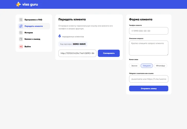This screenshot has height=129, width=187.
Task: Click the Канал связи label
Action: [x=133, y=59]
